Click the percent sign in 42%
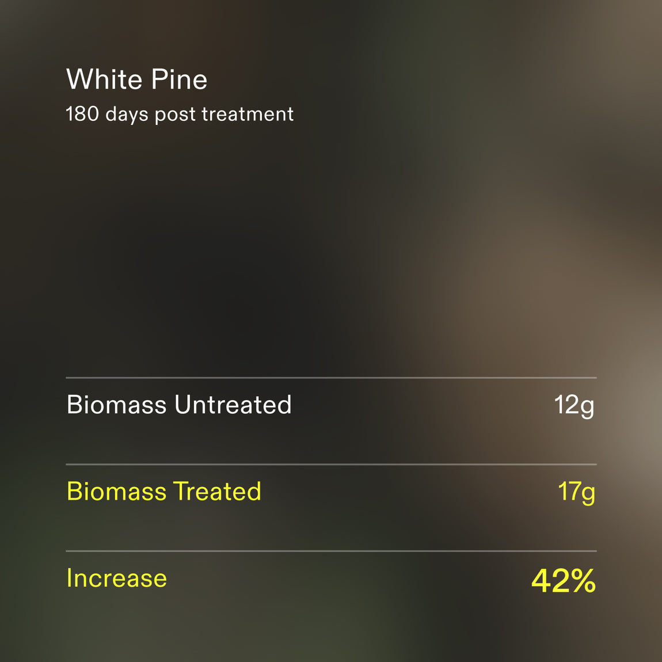Viewport: 662px width, 662px height. 580,580
